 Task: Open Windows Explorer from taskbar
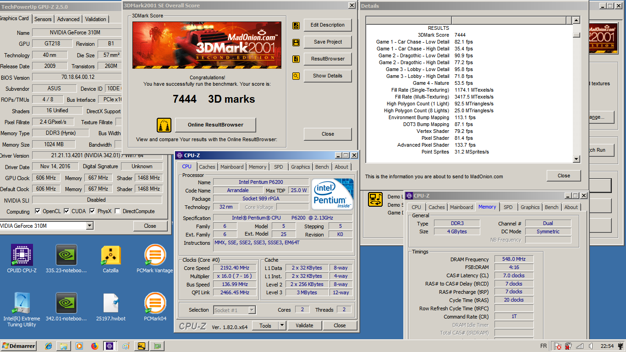coord(64,346)
